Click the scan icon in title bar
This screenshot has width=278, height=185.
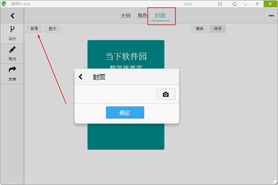220,4
